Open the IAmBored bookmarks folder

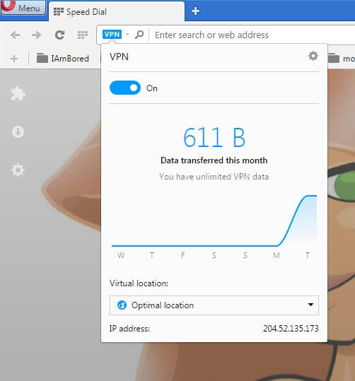pos(63,58)
